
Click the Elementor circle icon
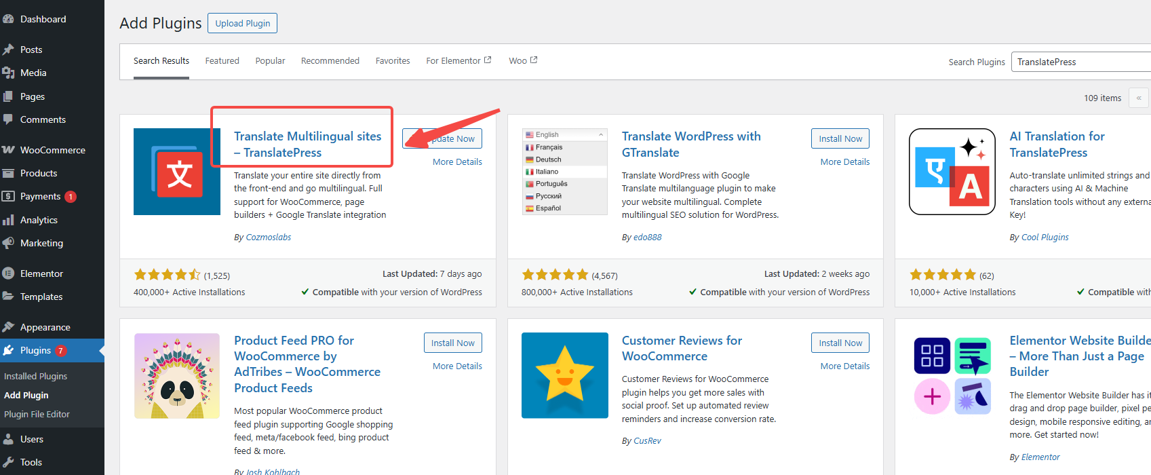8,273
